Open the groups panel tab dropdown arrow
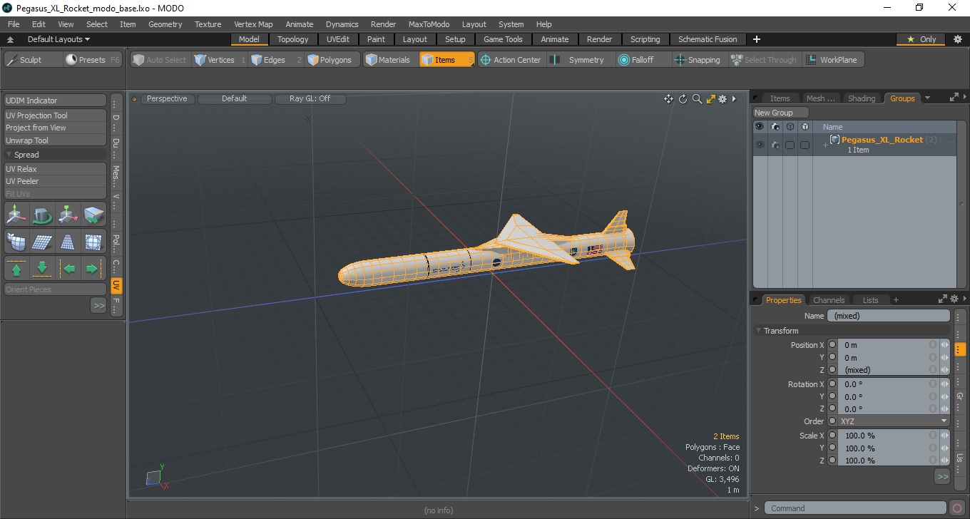This screenshot has height=519, width=970. pyautogui.click(x=927, y=98)
